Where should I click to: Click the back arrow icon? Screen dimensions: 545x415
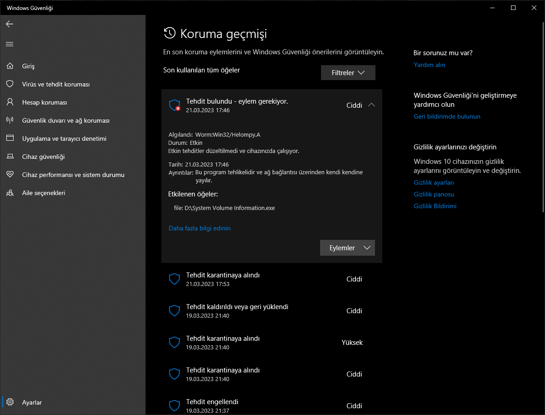click(10, 24)
